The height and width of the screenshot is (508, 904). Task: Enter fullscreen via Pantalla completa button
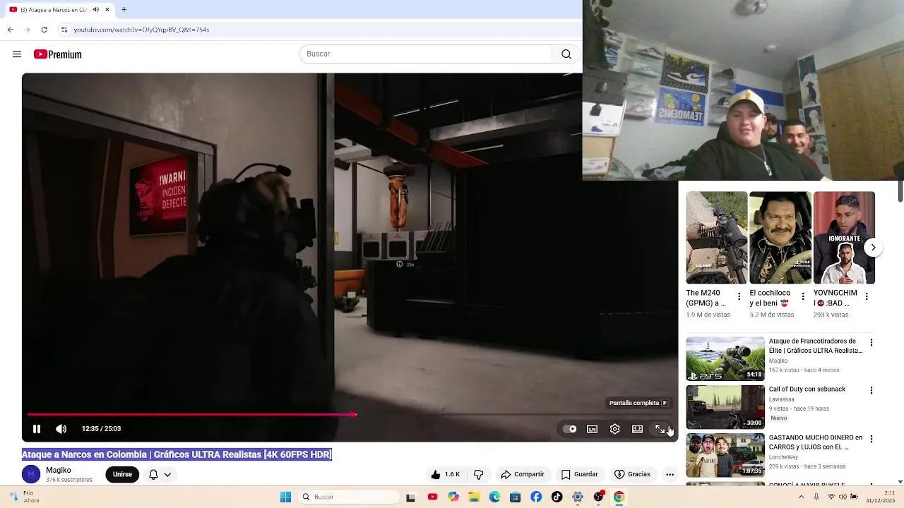click(x=660, y=429)
